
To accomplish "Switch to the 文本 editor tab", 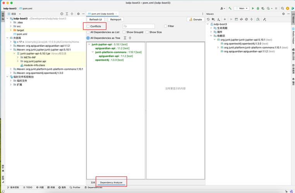I will [x=93, y=182].
